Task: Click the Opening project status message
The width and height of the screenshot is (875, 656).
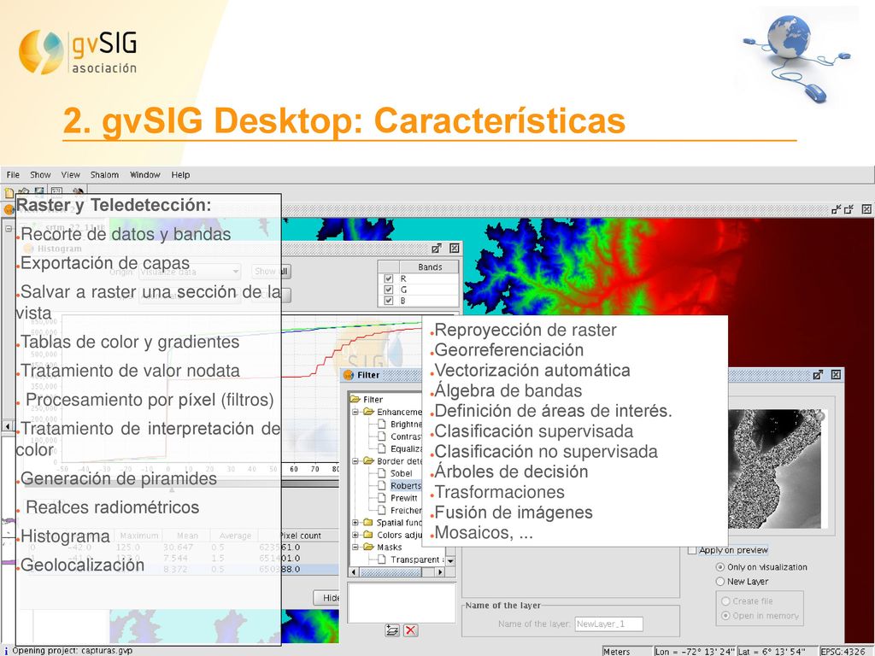Action: tap(73, 650)
